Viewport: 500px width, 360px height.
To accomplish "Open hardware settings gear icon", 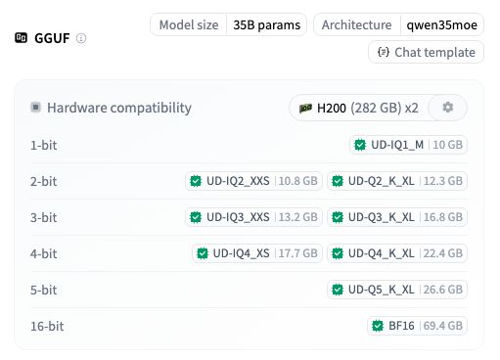I will tap(447, 108).
